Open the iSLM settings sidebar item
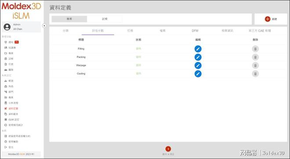The image size is (290, 159). (x=12, y=119)
